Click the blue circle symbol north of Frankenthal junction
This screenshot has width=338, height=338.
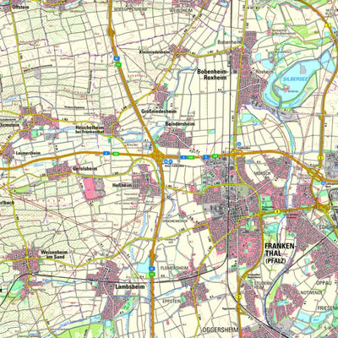pyautogui.click(x=239, y=144)
